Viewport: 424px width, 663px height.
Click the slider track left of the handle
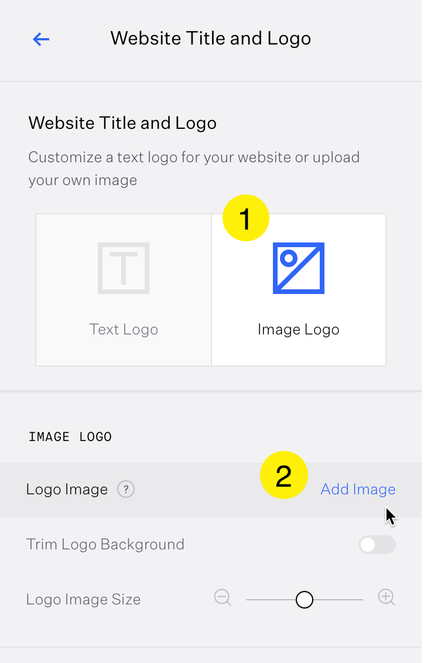pyautogui.click(x=271, y=600)
